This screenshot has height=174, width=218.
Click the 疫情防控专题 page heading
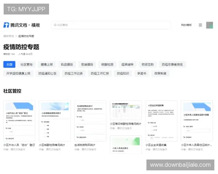point(21,47)
